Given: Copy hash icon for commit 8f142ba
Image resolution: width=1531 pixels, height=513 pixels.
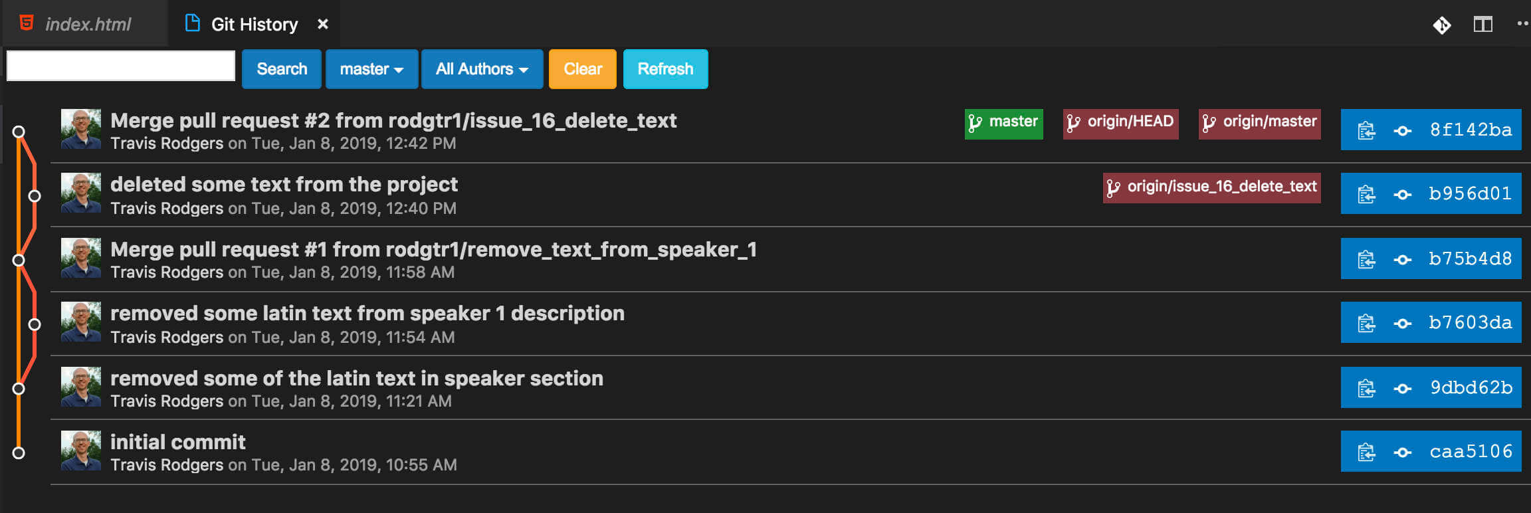Looking at the screenshot, I should pos(1366,131).
